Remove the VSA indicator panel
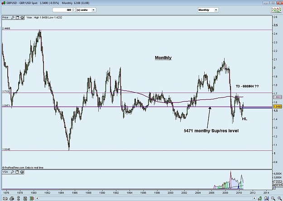The image size is (283, 201). 22,172
